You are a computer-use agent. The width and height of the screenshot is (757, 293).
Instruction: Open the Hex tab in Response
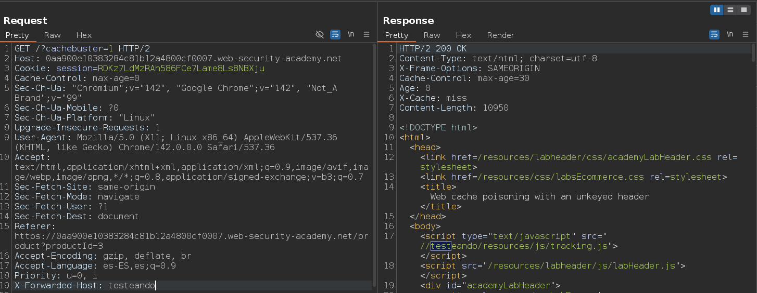tap(463, 35)
